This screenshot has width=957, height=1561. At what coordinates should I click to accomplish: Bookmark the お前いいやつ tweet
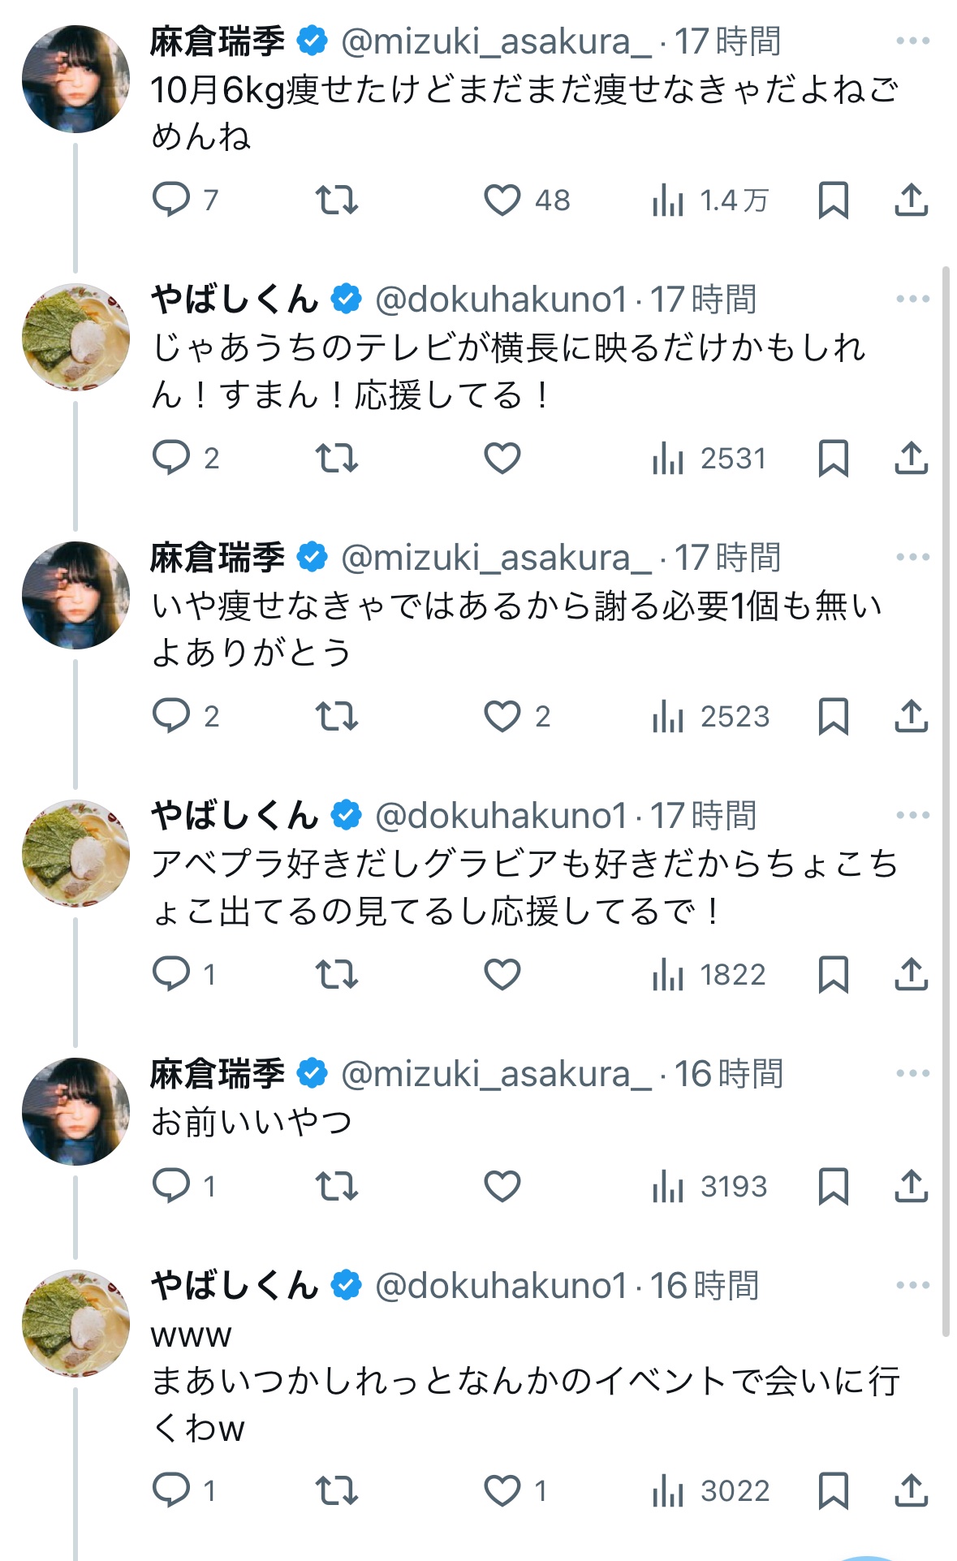(833, 1186)
